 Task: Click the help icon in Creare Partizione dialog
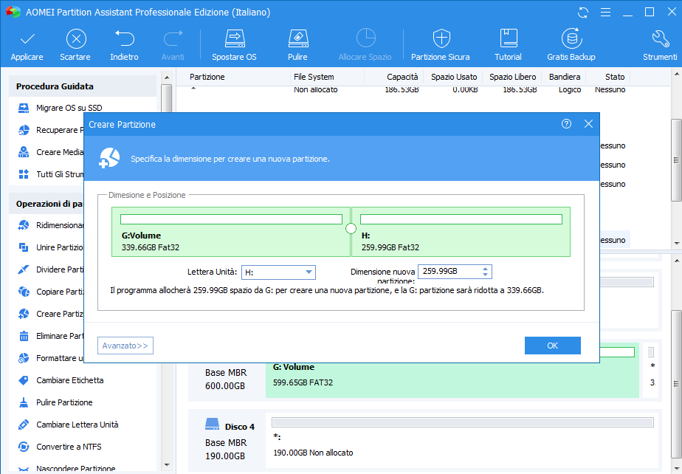566,124
